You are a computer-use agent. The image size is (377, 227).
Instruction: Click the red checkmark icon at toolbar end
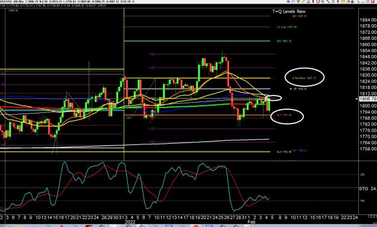[x=373, y=1]
